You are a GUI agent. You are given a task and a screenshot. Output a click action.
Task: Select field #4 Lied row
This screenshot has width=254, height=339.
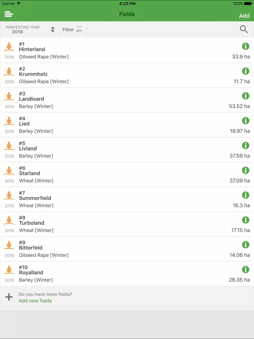127,125
